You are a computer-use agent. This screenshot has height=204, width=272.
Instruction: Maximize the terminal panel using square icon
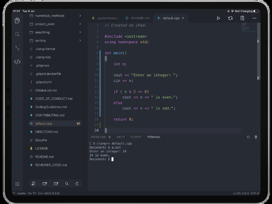248,137
